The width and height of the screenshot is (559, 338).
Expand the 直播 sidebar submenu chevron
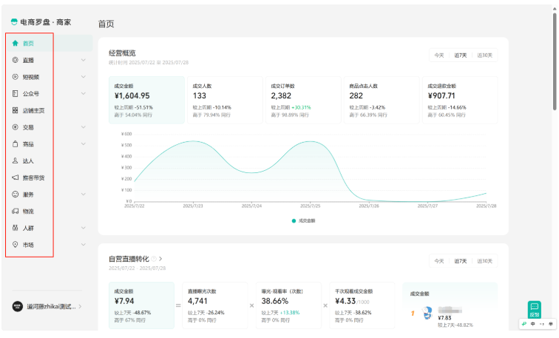[x=84, y=60]
